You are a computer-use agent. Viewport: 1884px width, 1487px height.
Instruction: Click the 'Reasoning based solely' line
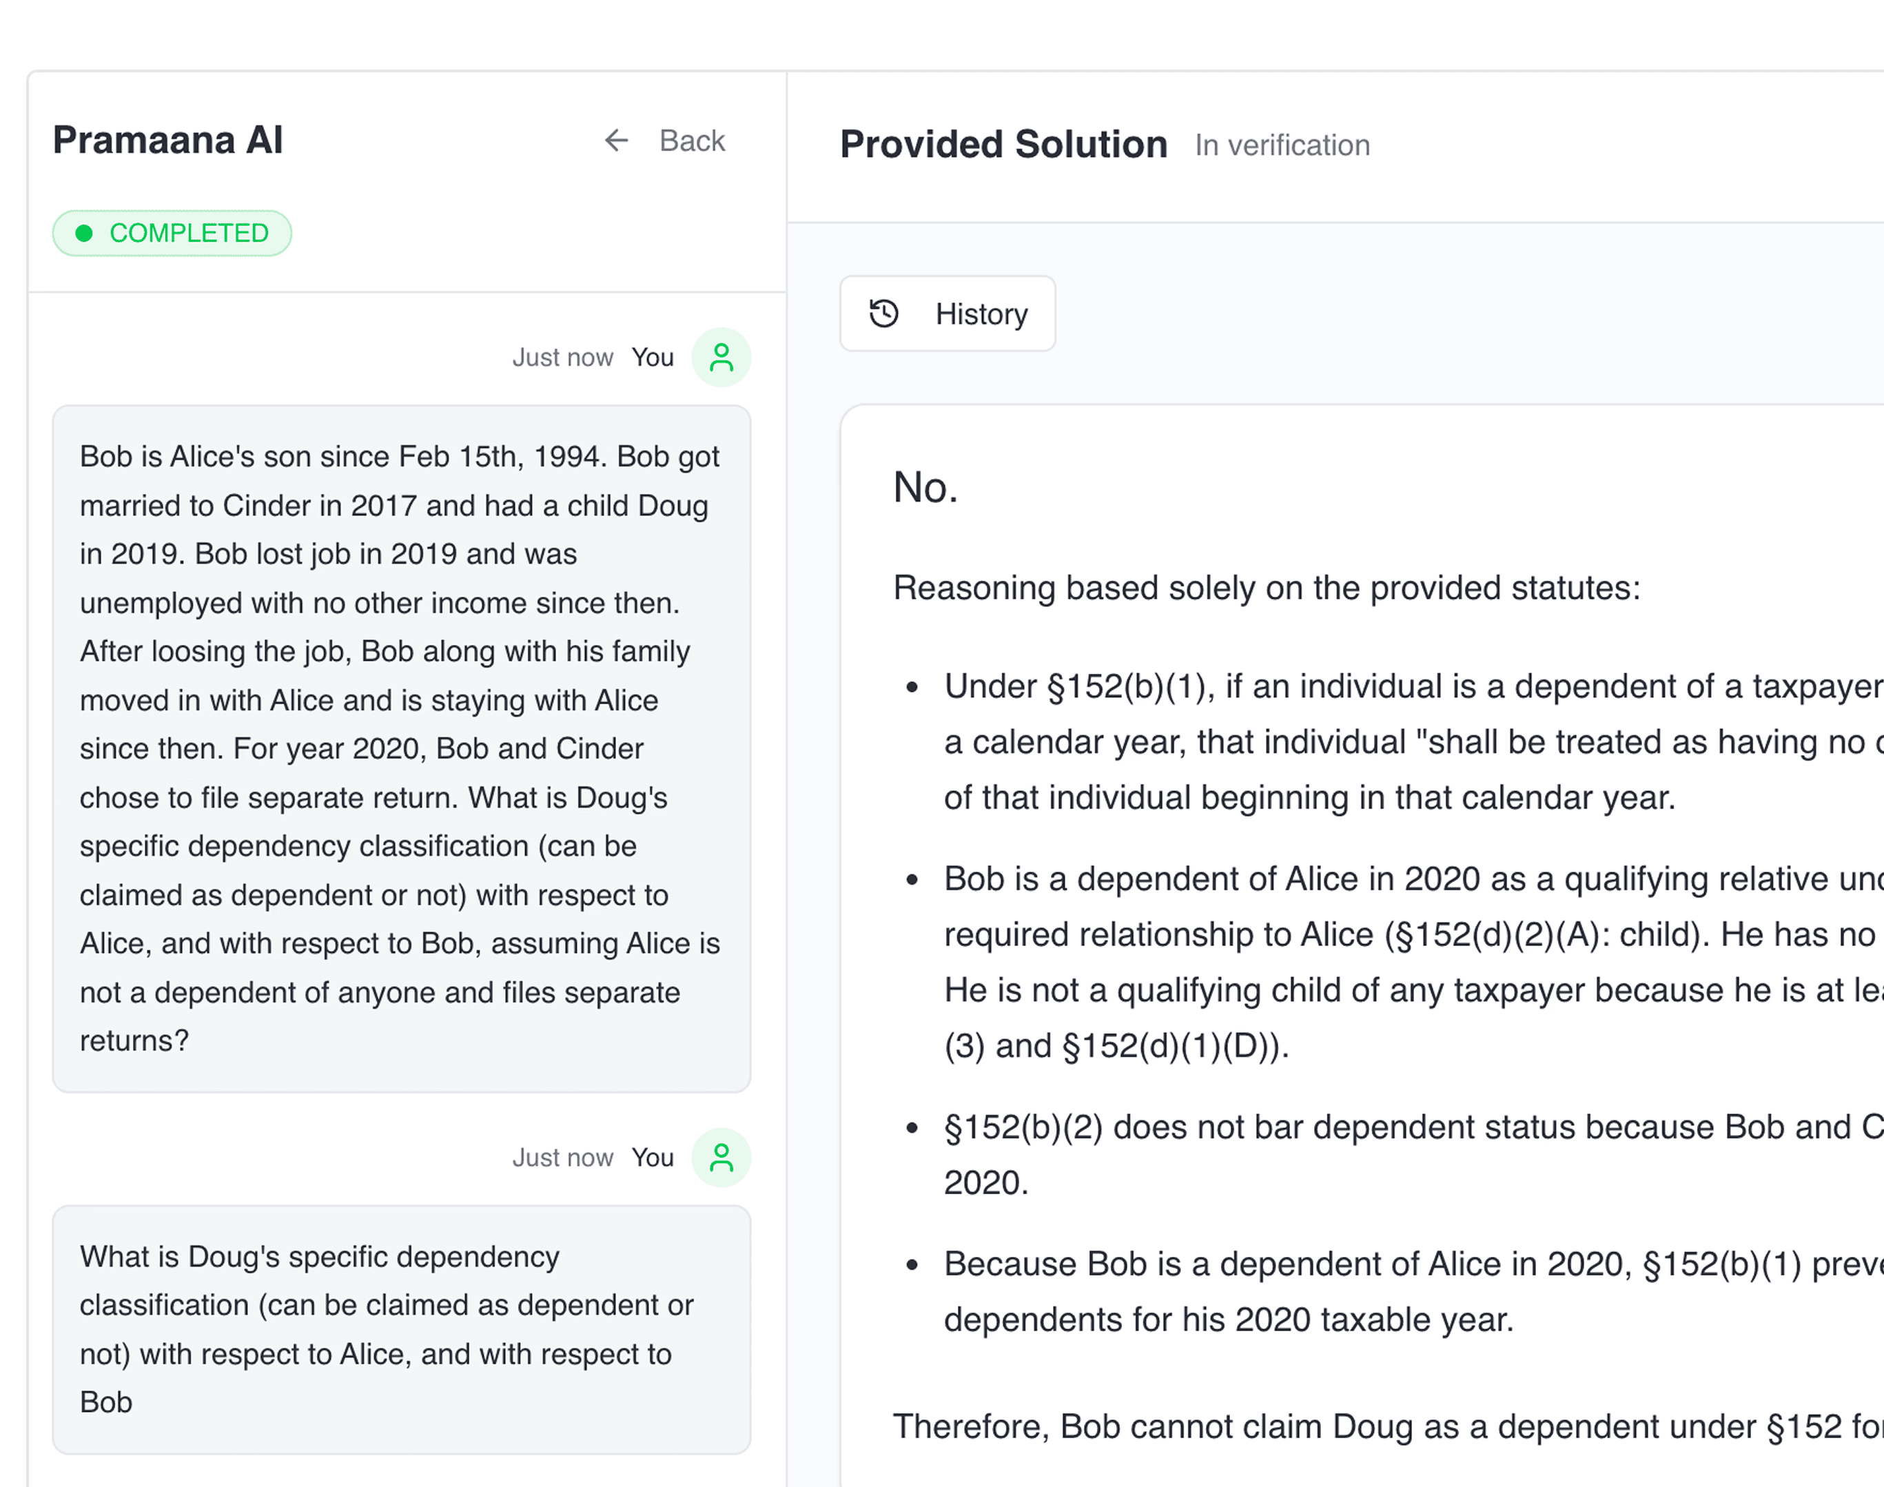tap(1267, 588)
